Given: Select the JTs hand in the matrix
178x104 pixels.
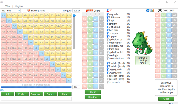Looking at the screenshot, I should 25,32.
